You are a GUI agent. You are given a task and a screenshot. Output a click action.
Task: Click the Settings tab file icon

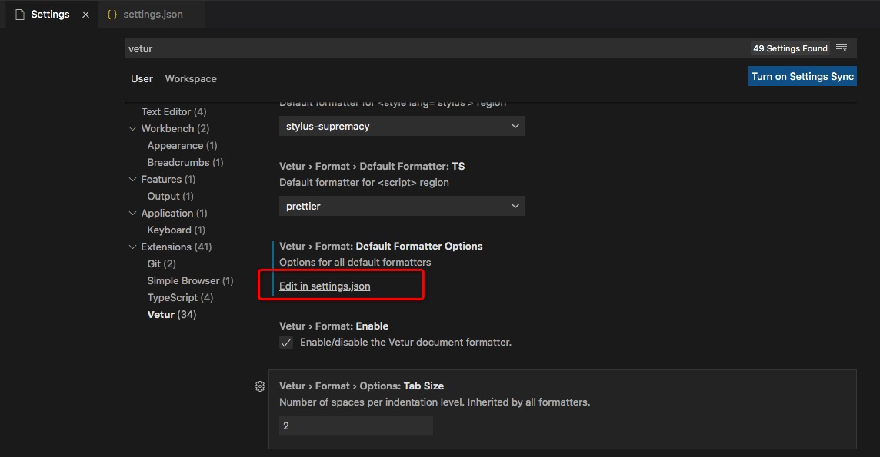coord(20,15)
